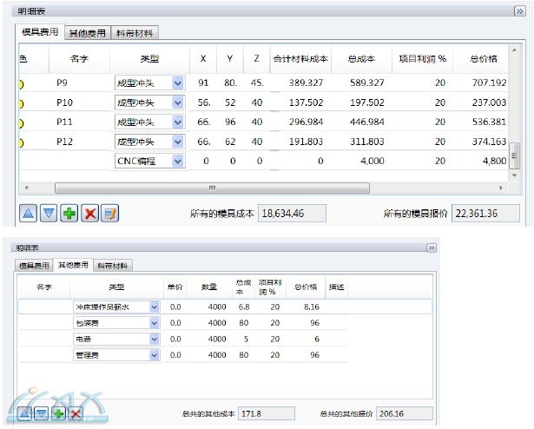Open 冲床操作员薪水 type dropdown
Image resolution: width=534 pixels, height=429 pixels.
click(x=155, y=307)
